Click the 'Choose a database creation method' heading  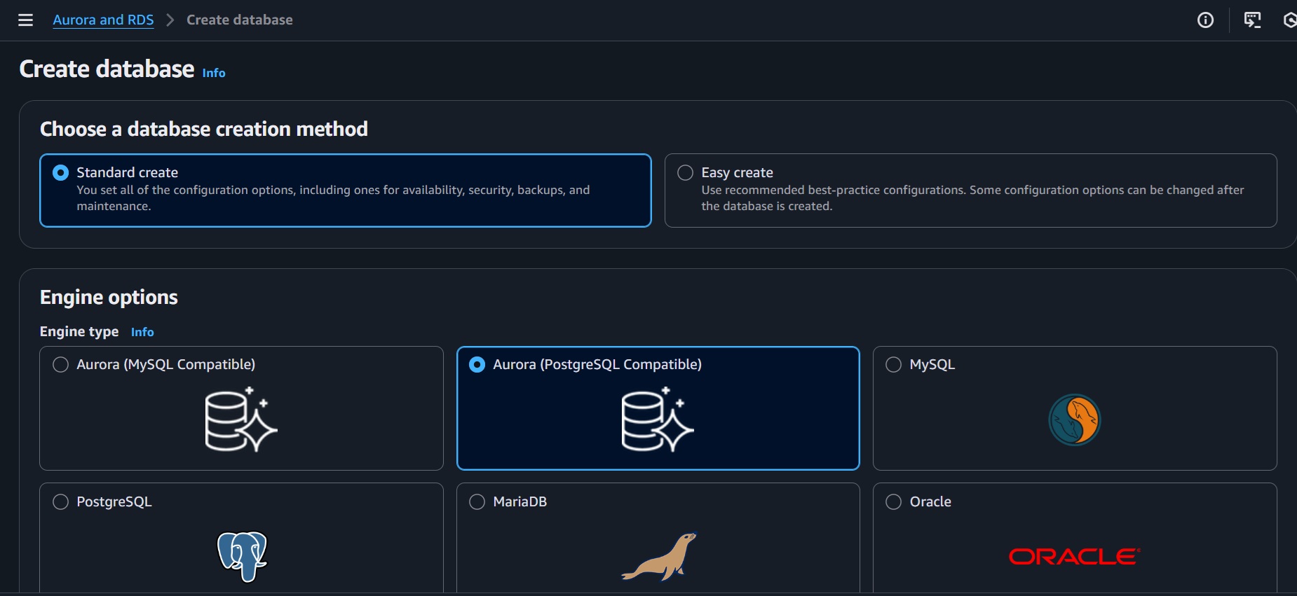click(x=204, y=129)
